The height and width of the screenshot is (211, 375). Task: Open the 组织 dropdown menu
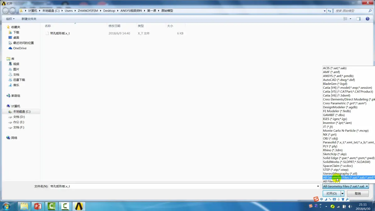(x=10, y=19)
